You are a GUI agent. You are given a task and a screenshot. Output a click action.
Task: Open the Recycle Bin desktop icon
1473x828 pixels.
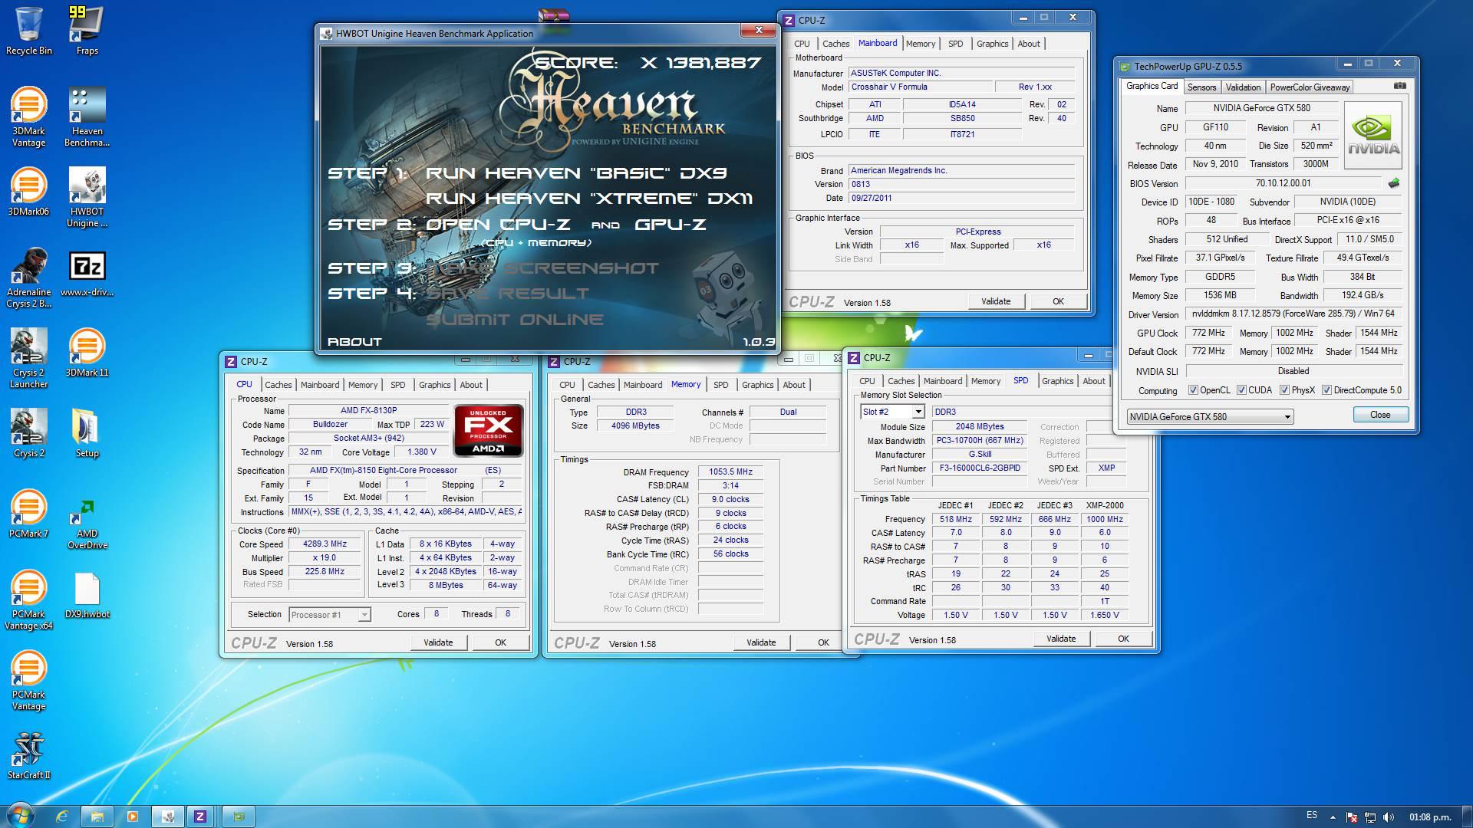click(29, 31)
